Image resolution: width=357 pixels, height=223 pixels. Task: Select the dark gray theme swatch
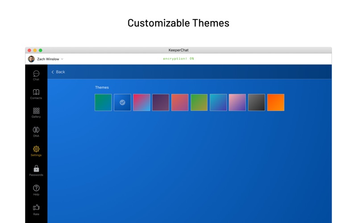click(257, 103)
